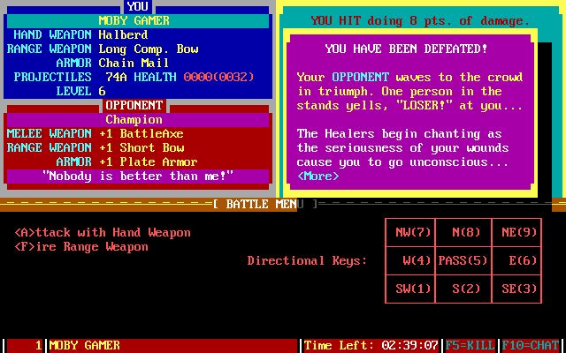Click the 74A projectiles count
566x353 pixels.
(x=116, y=77)
